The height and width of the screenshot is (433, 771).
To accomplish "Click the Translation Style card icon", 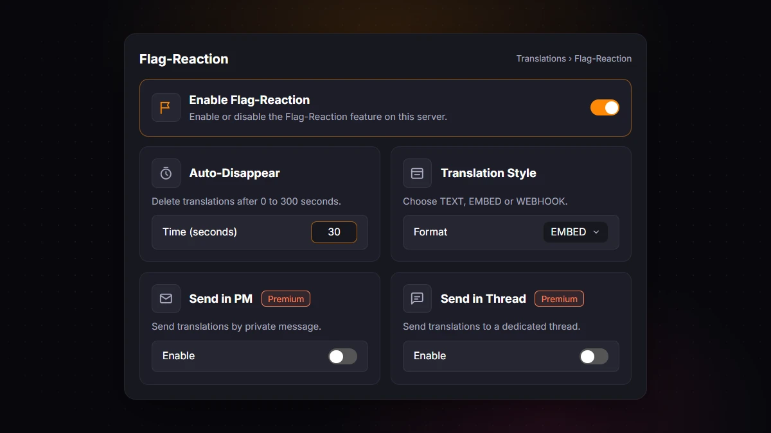I will tap(417, 173).
